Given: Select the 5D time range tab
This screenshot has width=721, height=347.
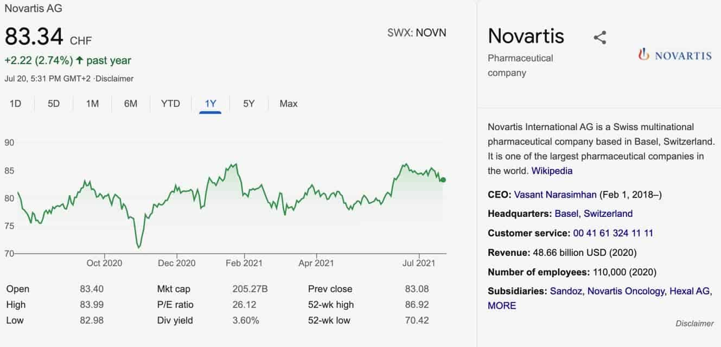Looking at the screenshot, I should (54, 104).
